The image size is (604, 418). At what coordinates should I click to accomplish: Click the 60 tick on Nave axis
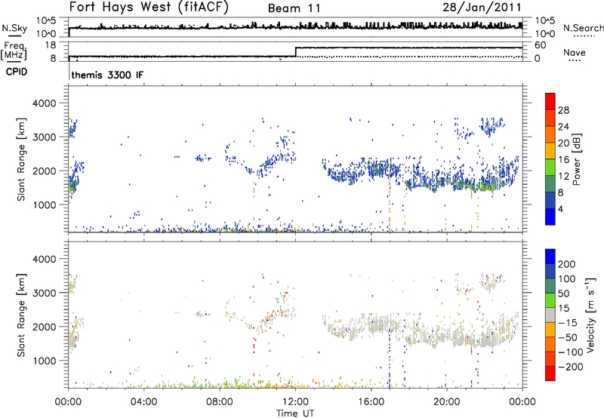tap(540, 45)
